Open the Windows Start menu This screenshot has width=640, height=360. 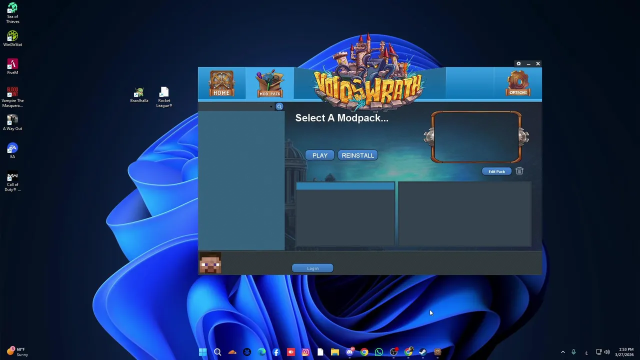click(202, 352)
